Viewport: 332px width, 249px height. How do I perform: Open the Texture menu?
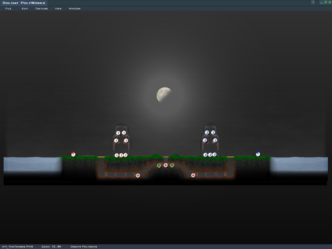pos(41,9)
